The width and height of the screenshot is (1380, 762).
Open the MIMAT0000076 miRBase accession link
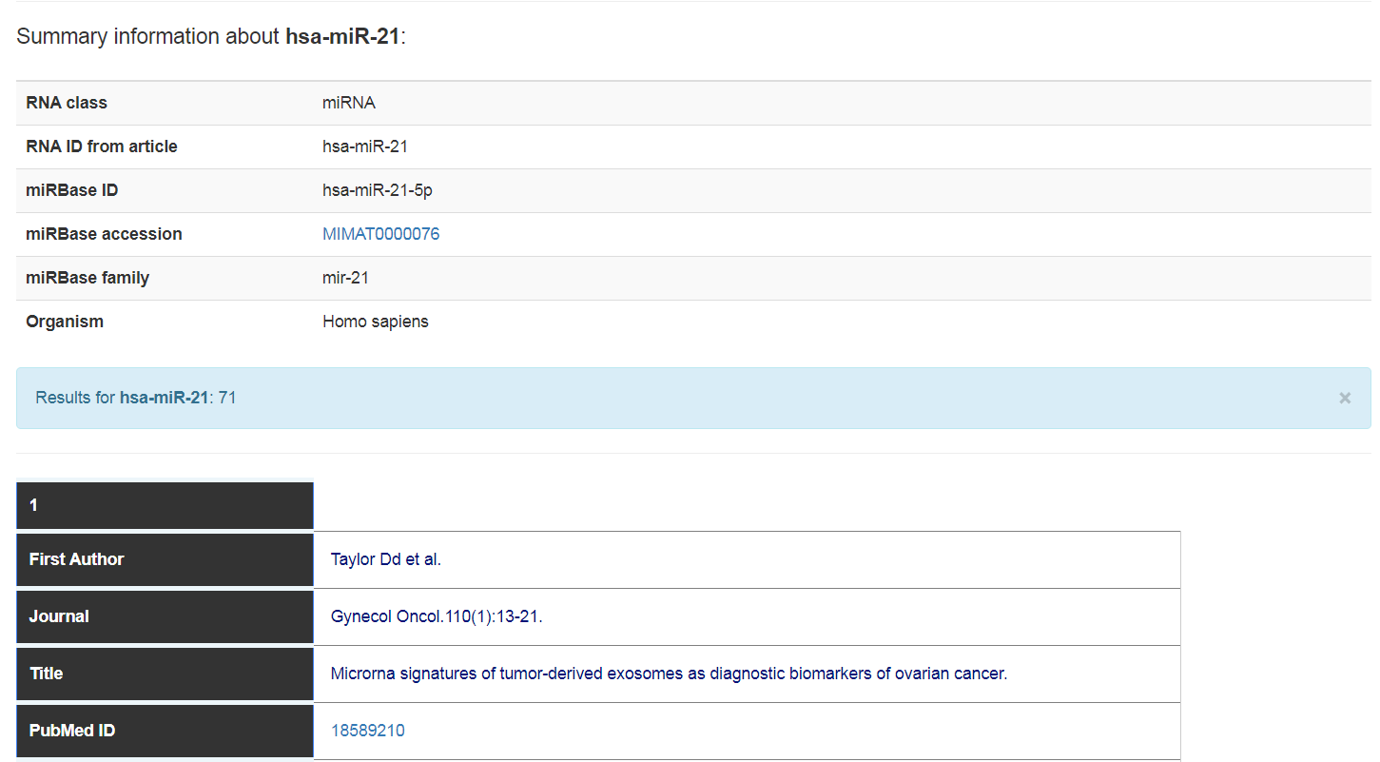click(x=380, y=234)
